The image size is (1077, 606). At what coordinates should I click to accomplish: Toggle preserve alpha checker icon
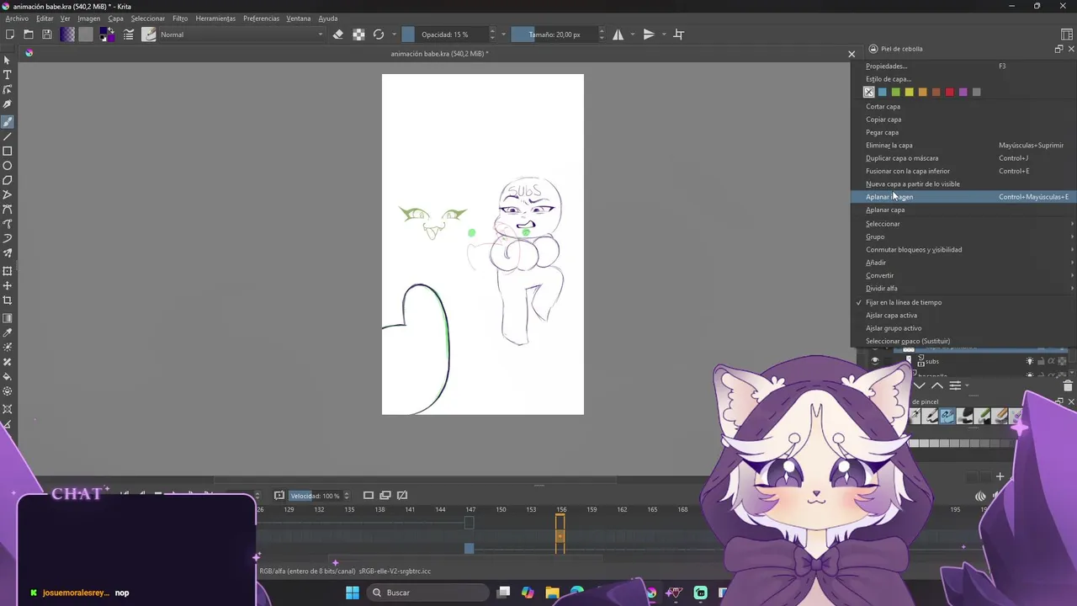[x=358, y=35]
